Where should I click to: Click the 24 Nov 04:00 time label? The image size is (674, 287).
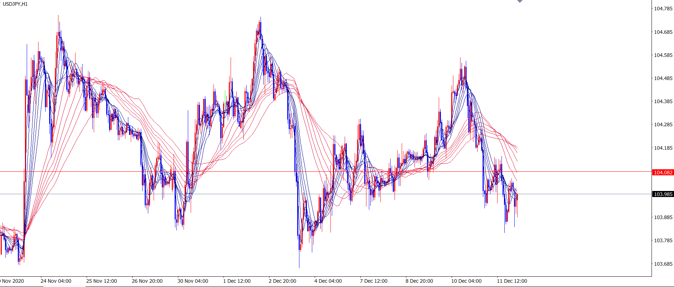tap(56, 281)
